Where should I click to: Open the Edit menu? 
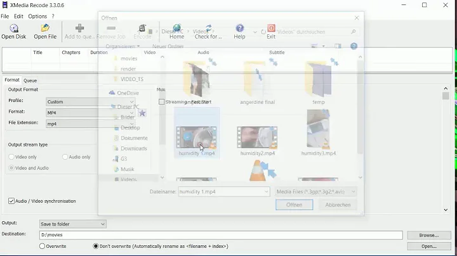(18, 16)
